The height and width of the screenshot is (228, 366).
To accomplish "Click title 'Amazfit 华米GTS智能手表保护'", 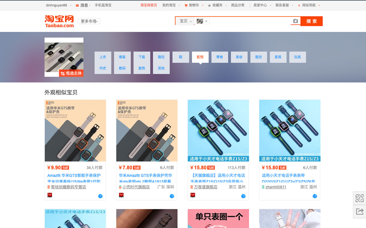I will pos(74,176).
